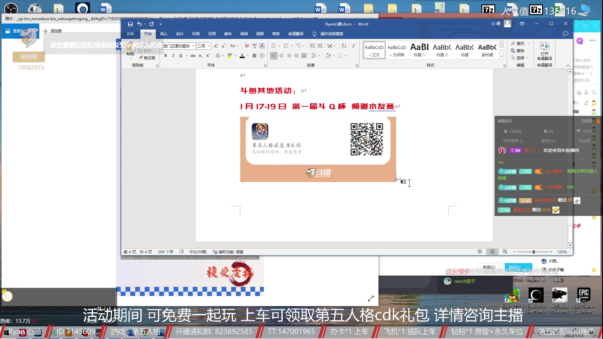Add a character border

pyautogui.click(x=262, y=46)
